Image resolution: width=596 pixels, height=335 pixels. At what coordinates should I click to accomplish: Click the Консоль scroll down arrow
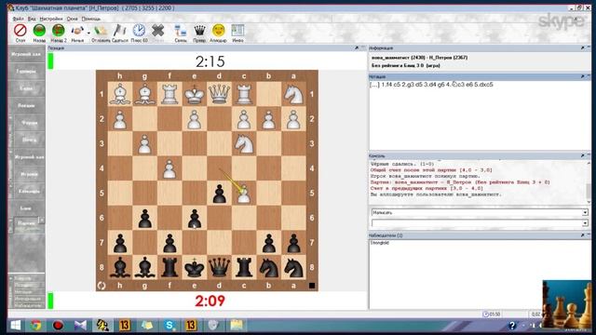coord(588,203)
